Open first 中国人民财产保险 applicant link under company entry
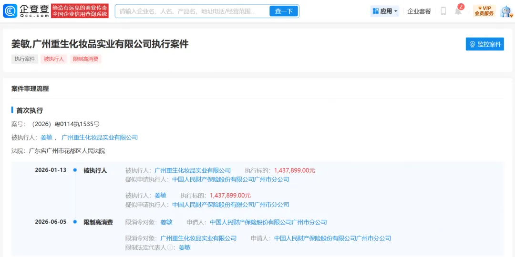 point(231,179)
